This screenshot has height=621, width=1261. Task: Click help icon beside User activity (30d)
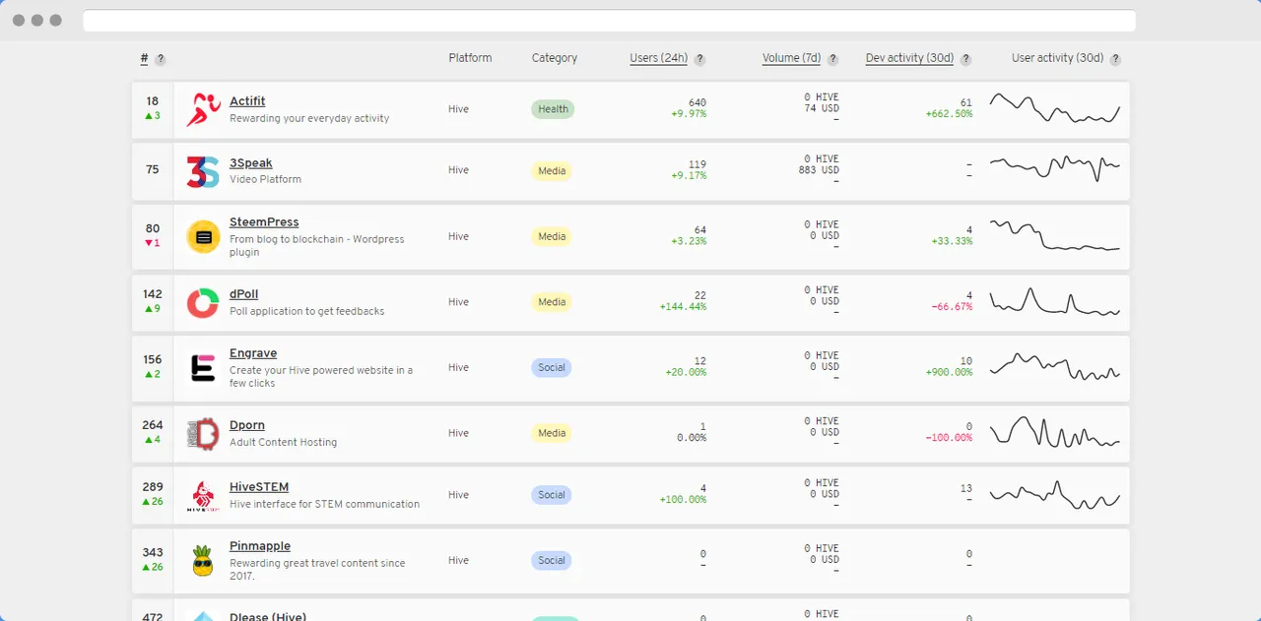(x=1116, y=59)
